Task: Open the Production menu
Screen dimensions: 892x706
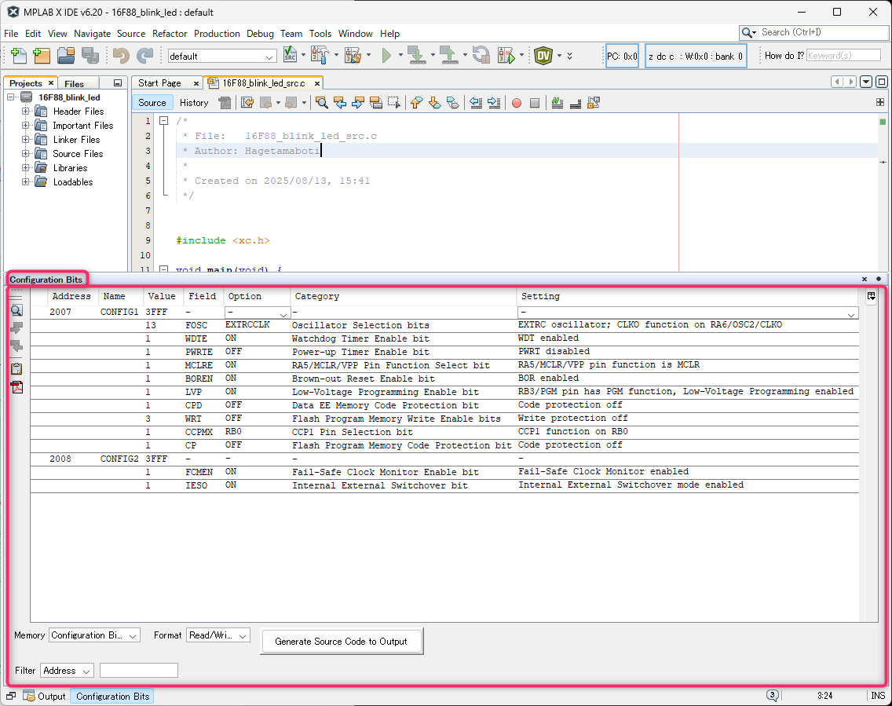Action: tap(217, 34)
